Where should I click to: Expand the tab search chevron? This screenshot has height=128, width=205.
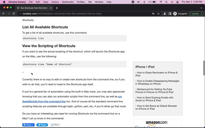coord(201,8)
